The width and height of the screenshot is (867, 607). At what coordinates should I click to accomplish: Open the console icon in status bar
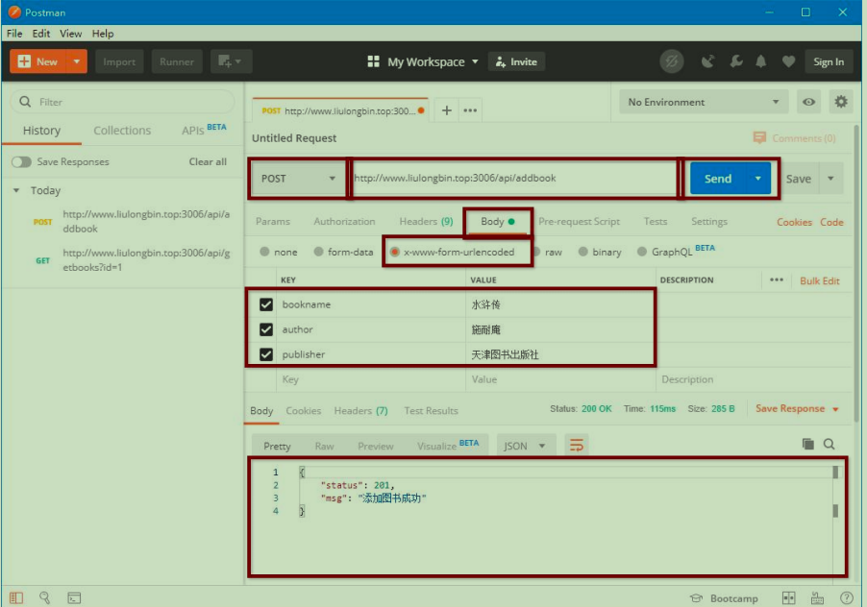(74, 597)
